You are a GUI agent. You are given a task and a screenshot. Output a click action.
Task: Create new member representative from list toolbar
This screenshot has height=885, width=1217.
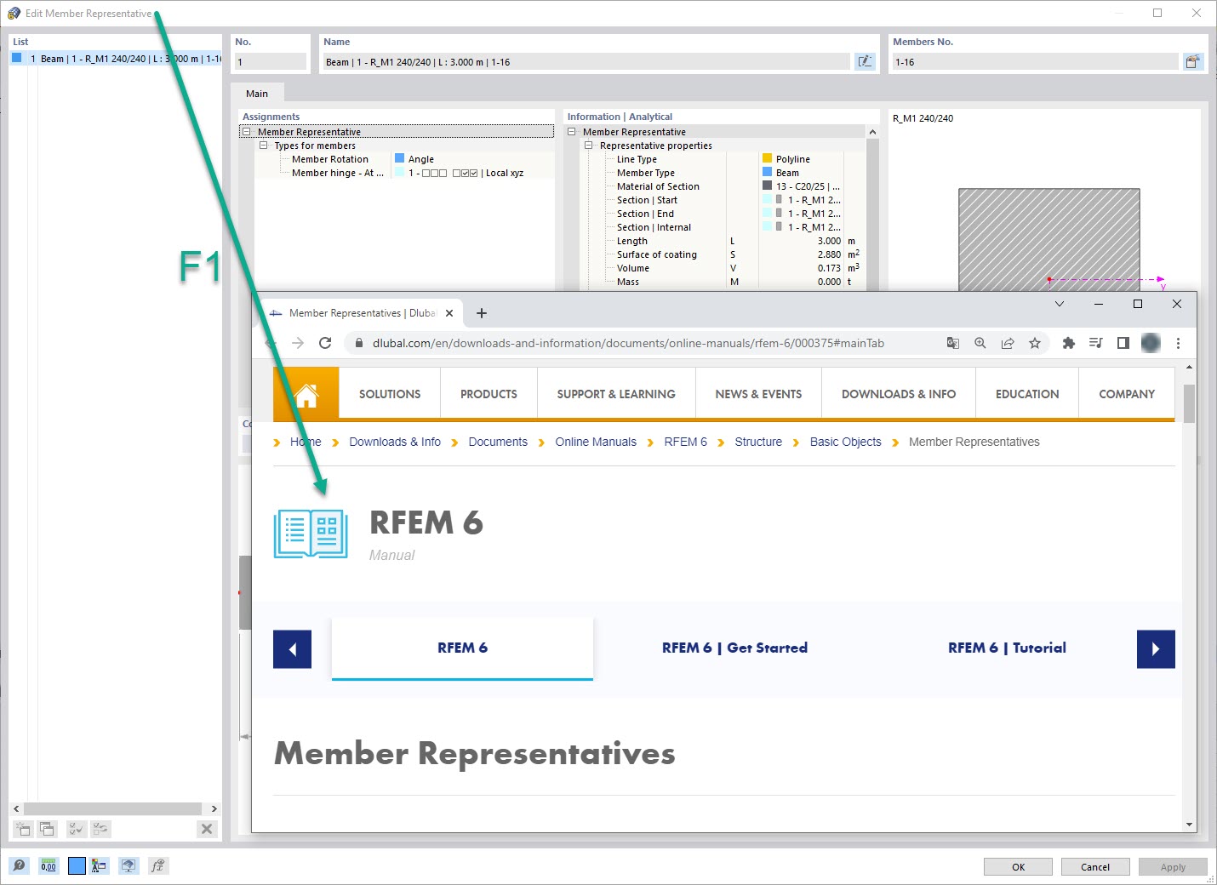click(x=23, y=829)
